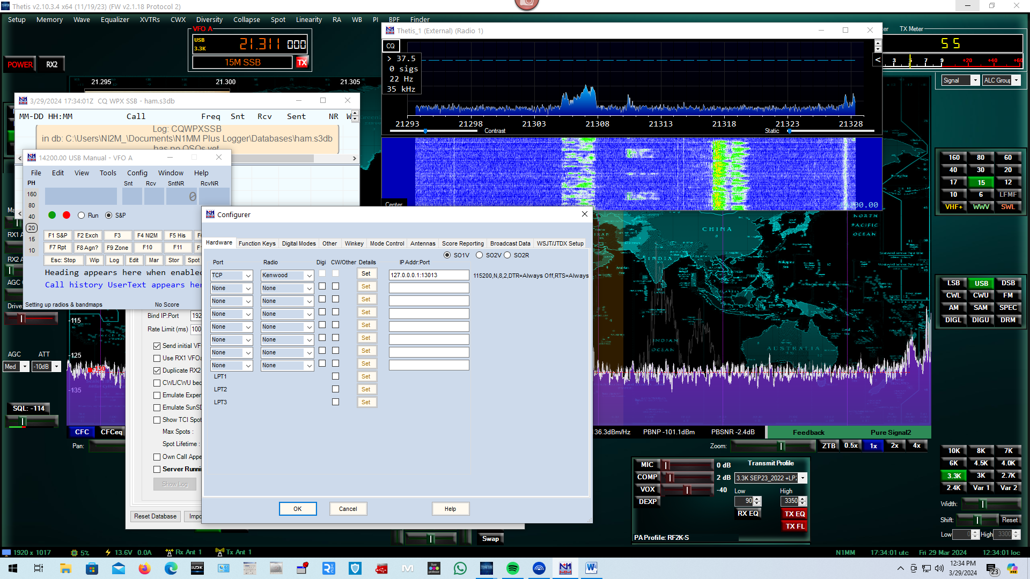Screen dimensions: 1030x579
Task: Click the Reset Database button
Action: pyautogui.click(x=155, y=516)
